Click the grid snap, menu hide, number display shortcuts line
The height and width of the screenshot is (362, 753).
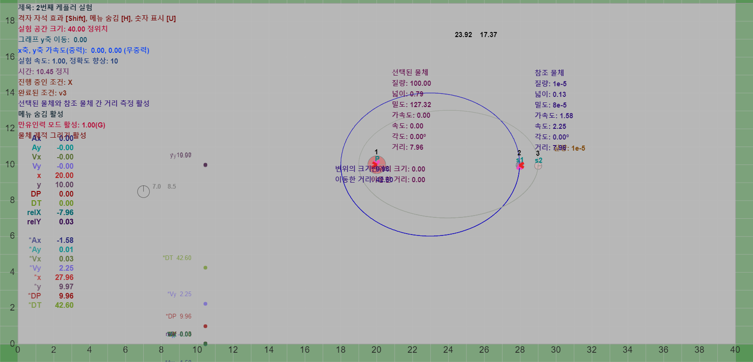(x=97, y=18)
